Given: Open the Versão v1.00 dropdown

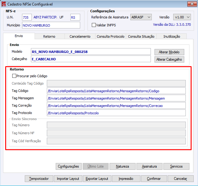Looking at the screenshot, I should 182,17.
